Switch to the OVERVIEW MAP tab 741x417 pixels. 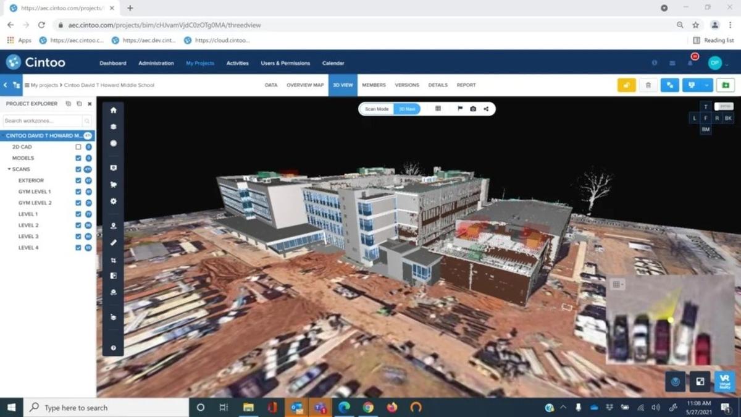pos(305,85)
